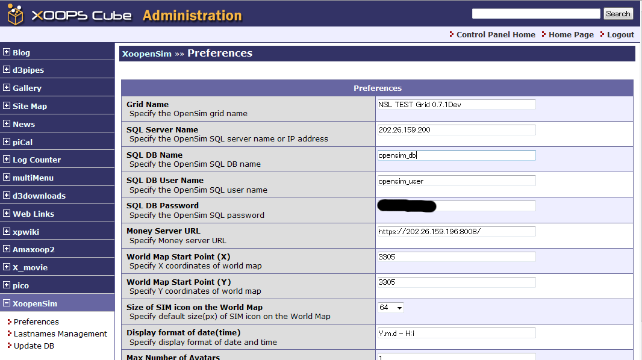This screenshot has width=642, height=360.
Task: Click plus icon beside News
Action: pos(7,124)
